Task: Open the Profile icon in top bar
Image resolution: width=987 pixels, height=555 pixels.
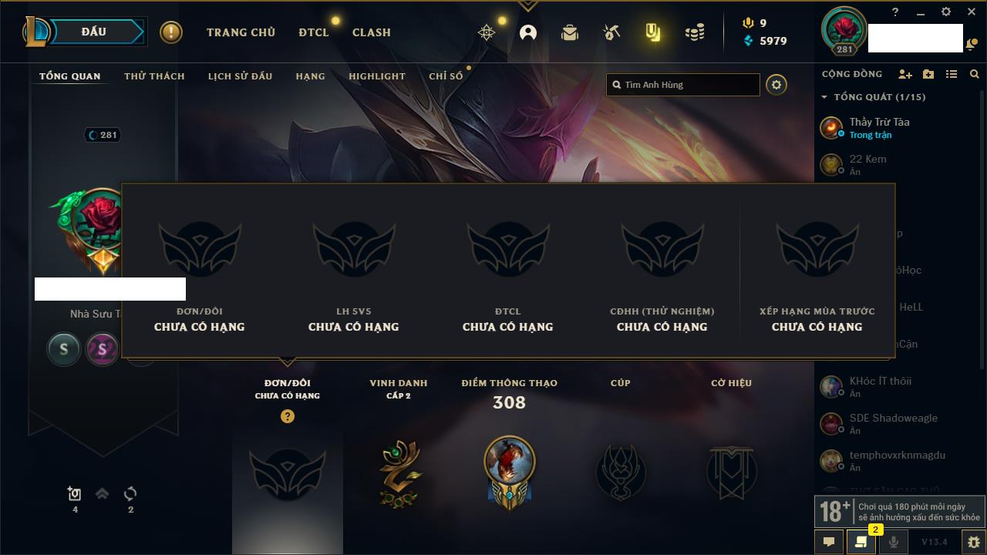Action: (528, 32)
